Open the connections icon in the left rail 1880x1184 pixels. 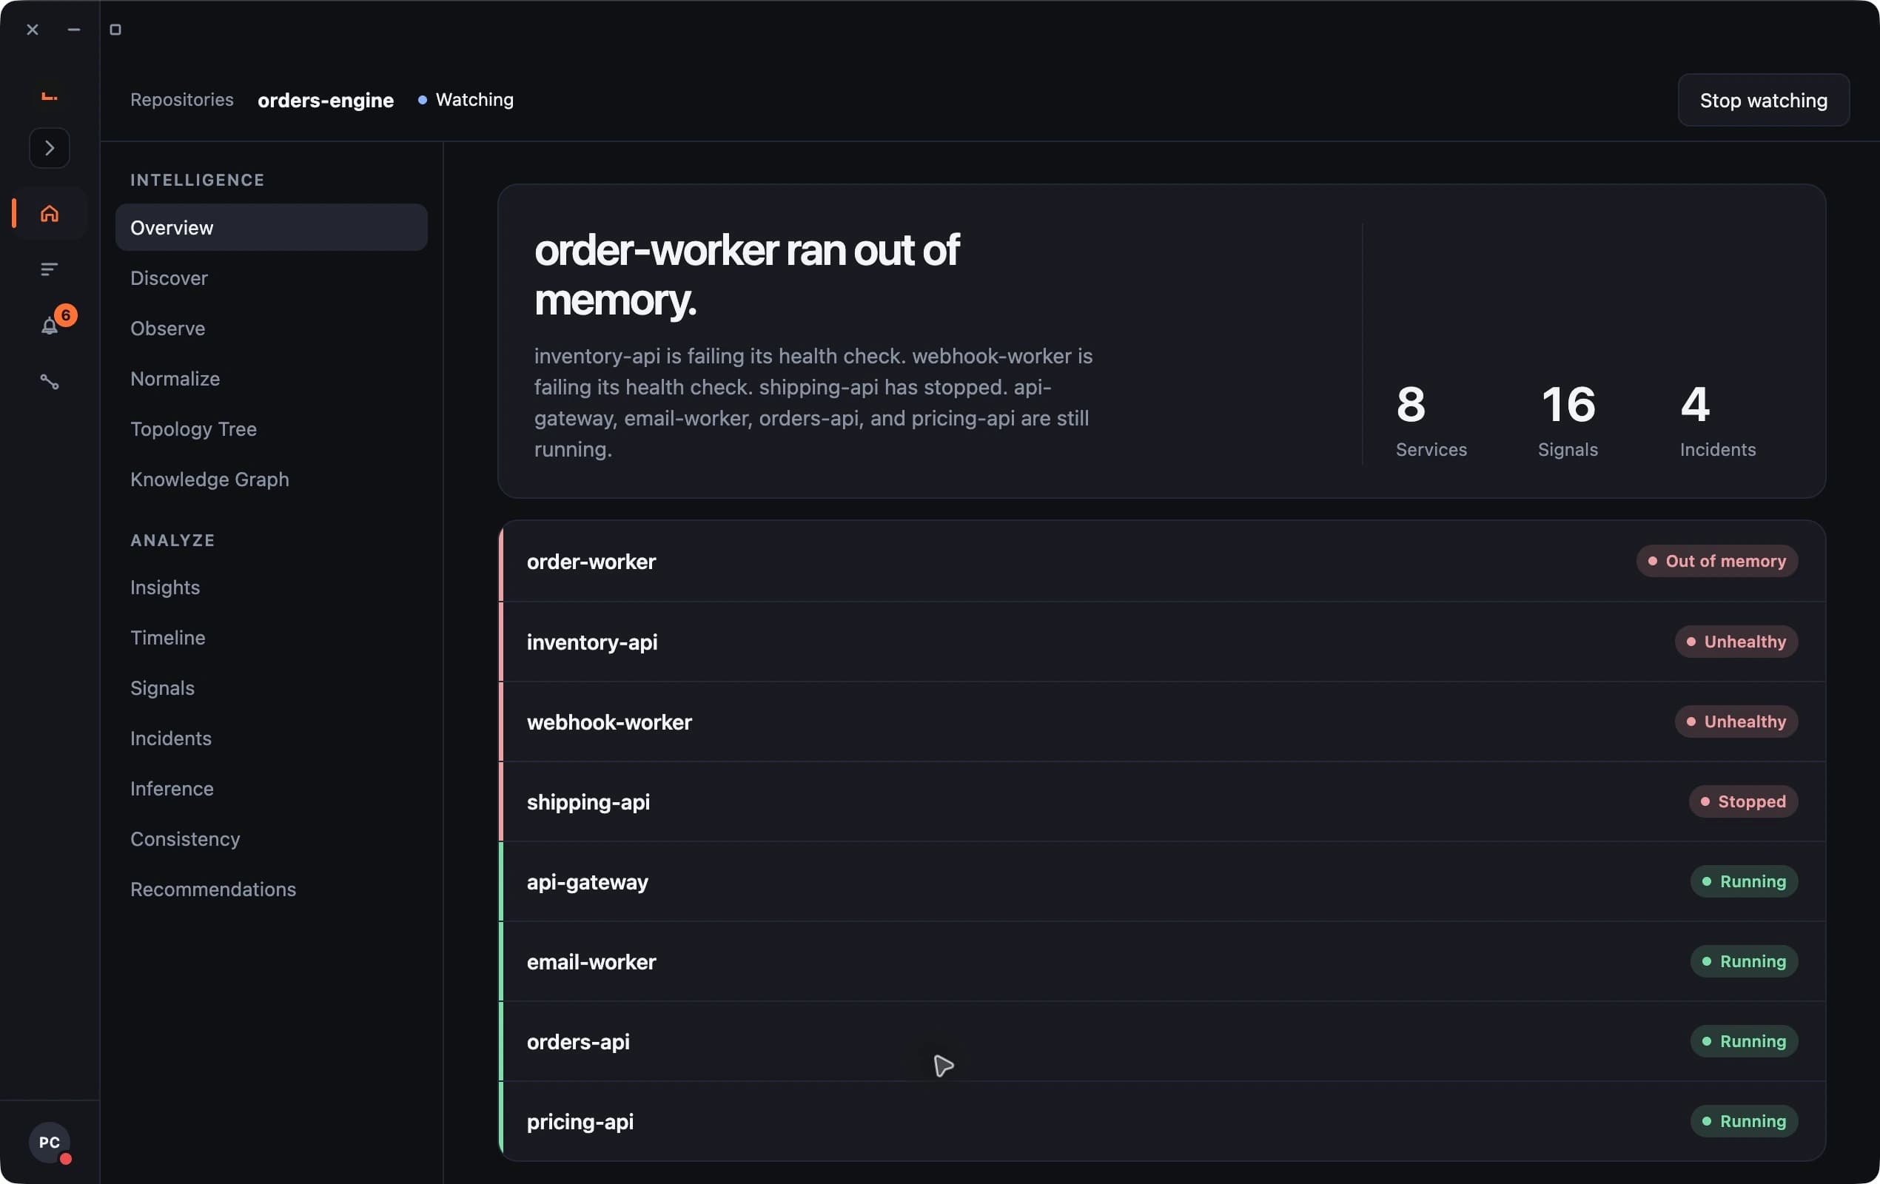[49, 382]
